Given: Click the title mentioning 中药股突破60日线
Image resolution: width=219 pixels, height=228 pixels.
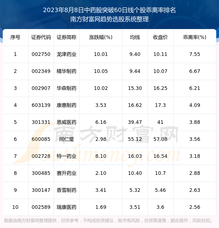Looking at the screenshot, I should coord(109,10).
